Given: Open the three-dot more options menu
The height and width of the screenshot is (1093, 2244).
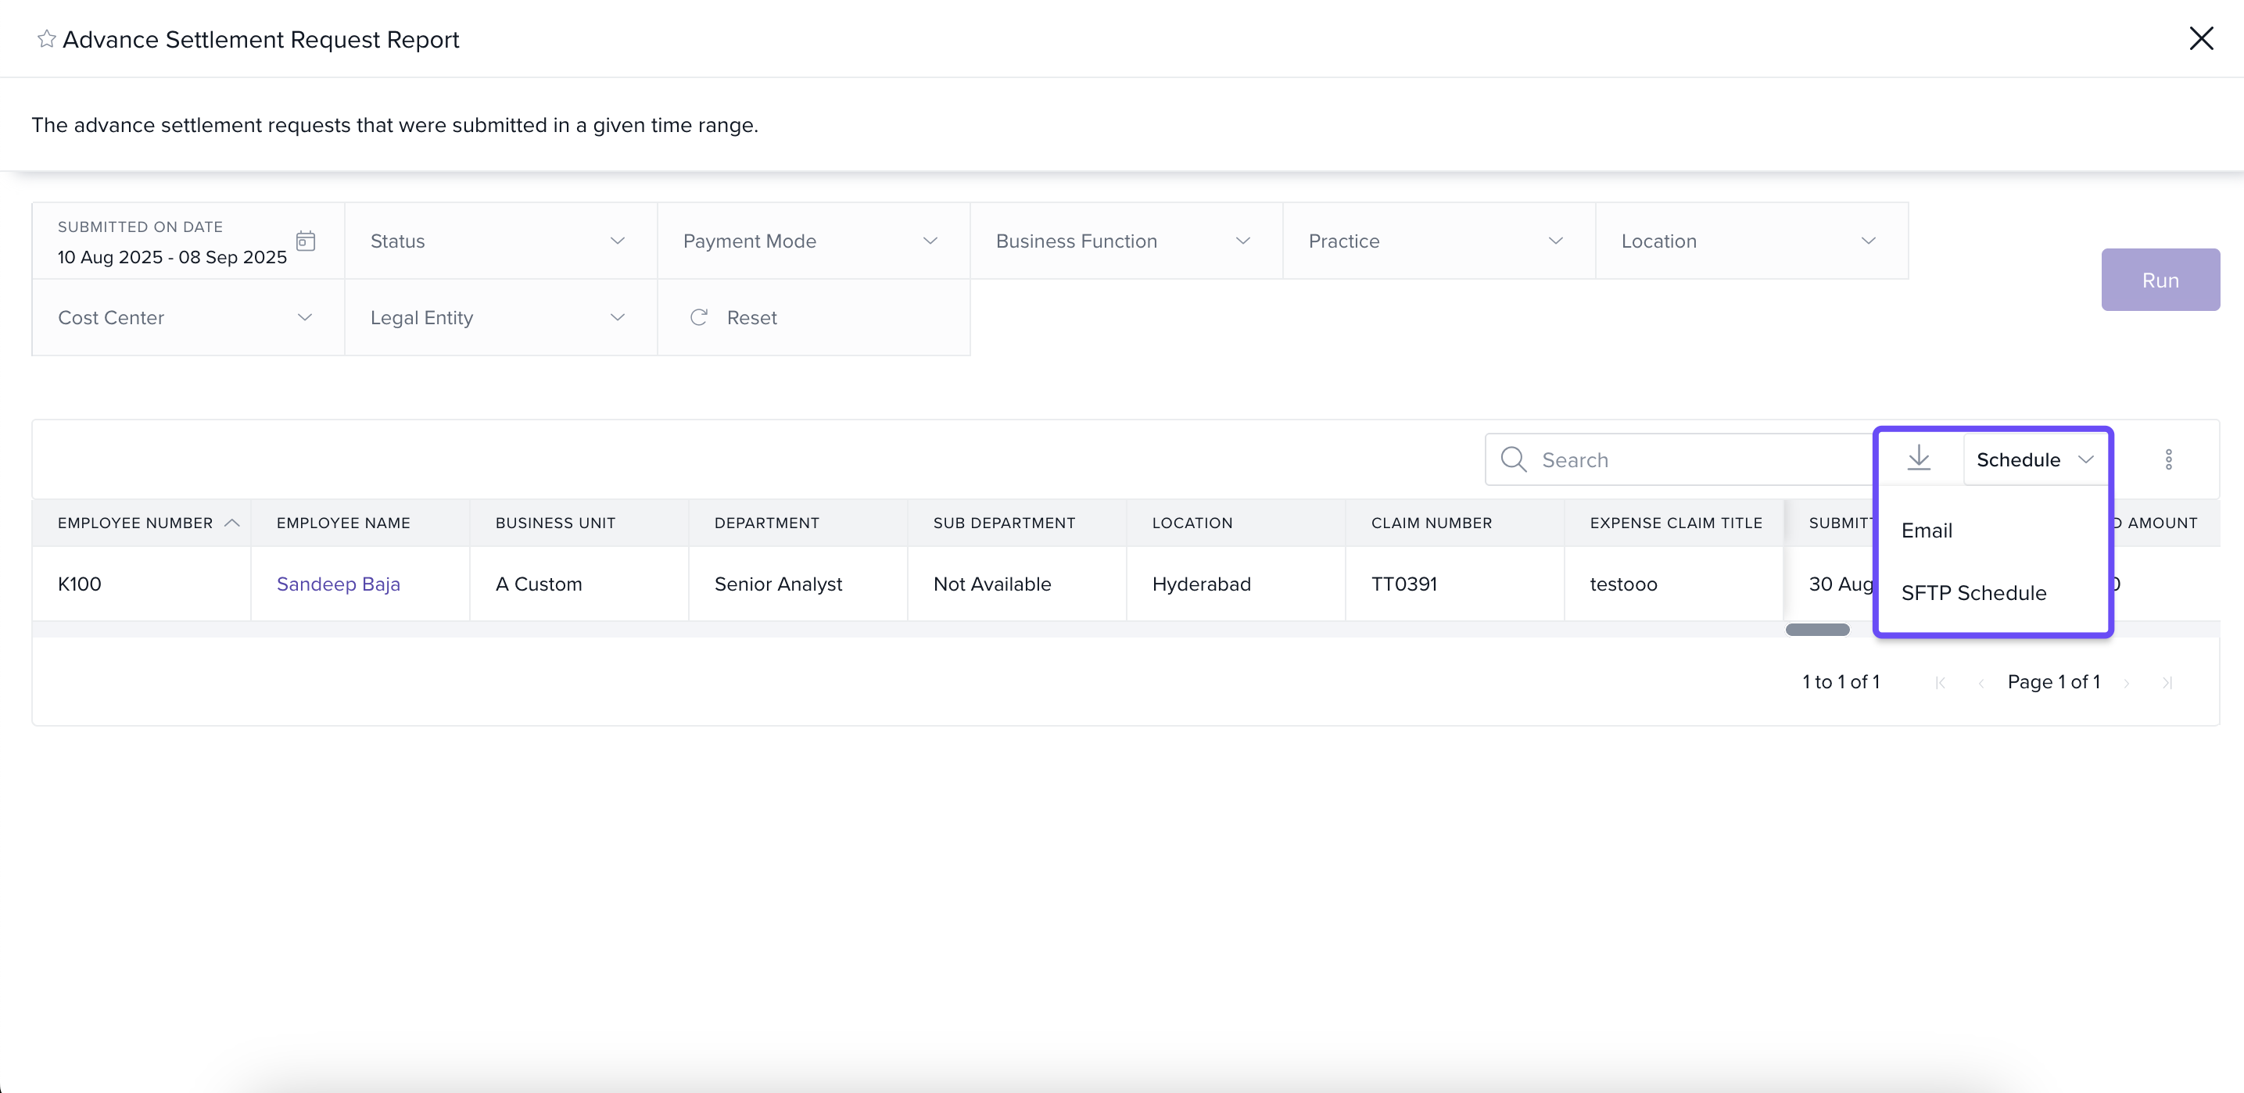Looking at the screenshot, I should click(x=2168, y=459).
